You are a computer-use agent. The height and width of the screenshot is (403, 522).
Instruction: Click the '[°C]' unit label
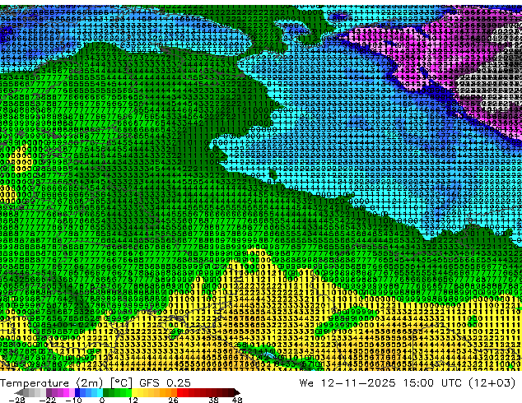tap(122, 383)
